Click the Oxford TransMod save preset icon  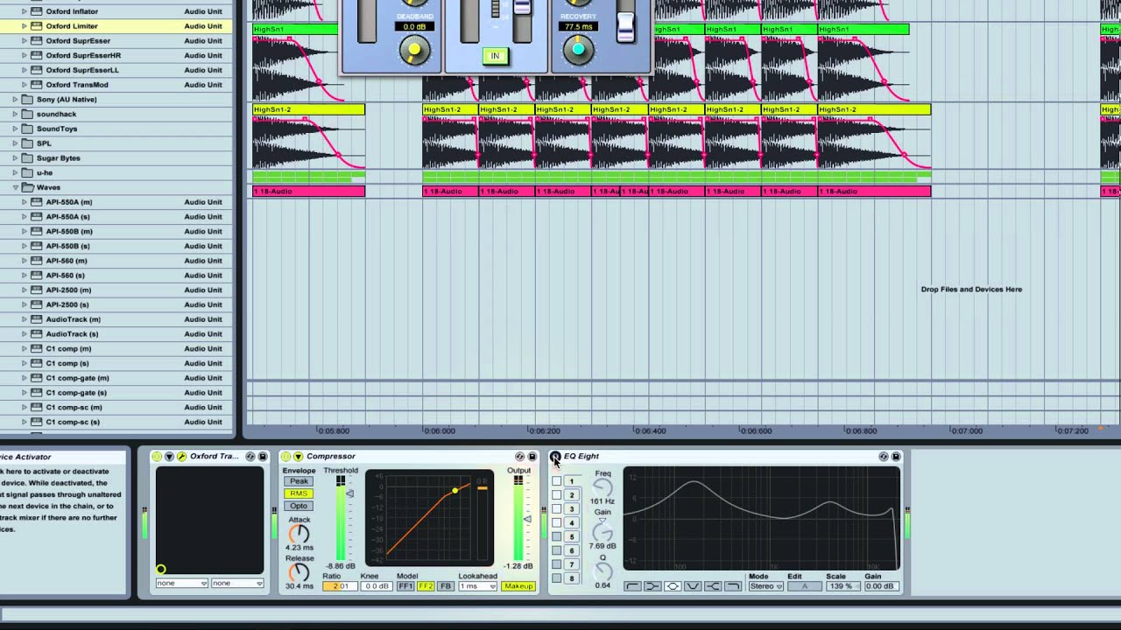(x=262, y=456)
